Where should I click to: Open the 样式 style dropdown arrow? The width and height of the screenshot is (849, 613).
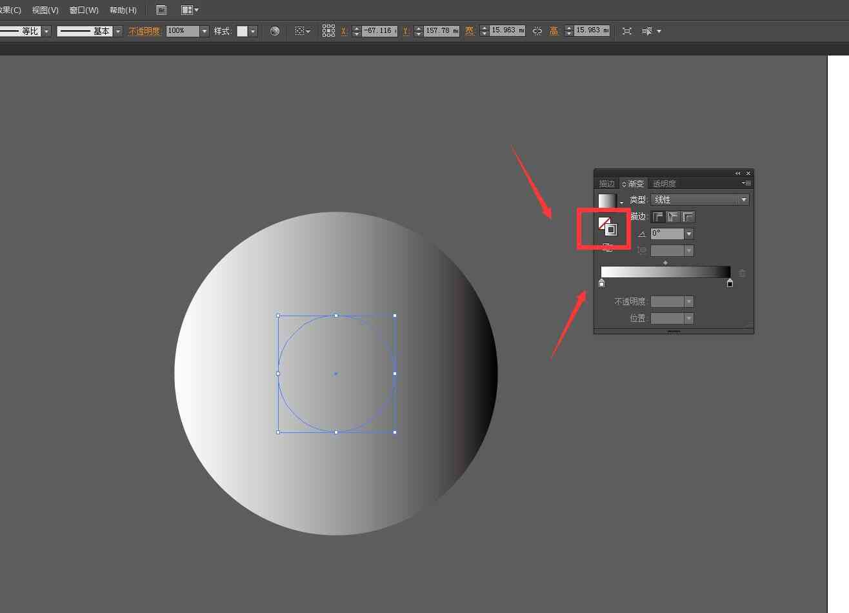click(253, 31)
